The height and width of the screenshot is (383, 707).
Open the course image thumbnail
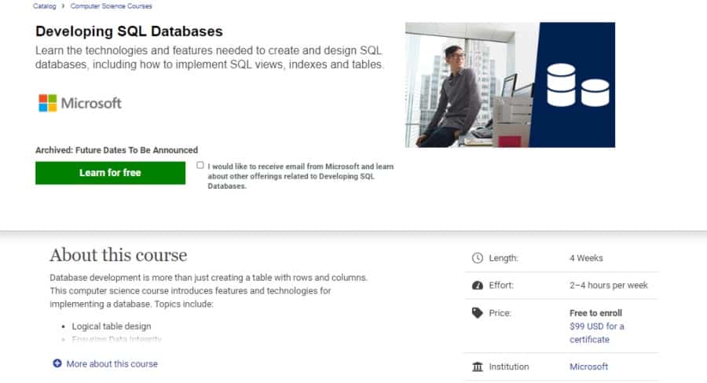coord(510,85)
